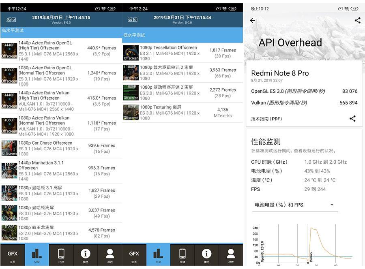Open the 设置 settings person icon on left toolbar
Image resolution: width=365 pixels, height=269 pixels.
[109, 254]
